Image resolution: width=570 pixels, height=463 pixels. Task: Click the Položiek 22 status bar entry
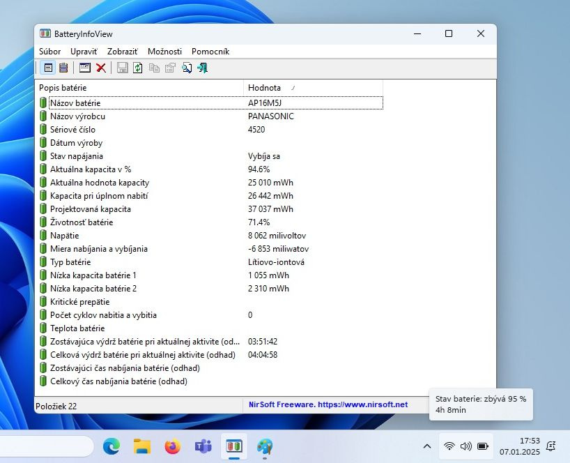click(56, 407)
